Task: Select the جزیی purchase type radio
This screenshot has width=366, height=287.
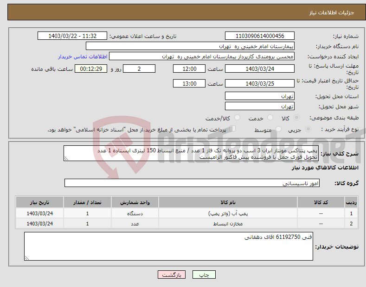Action: (308, 129)
